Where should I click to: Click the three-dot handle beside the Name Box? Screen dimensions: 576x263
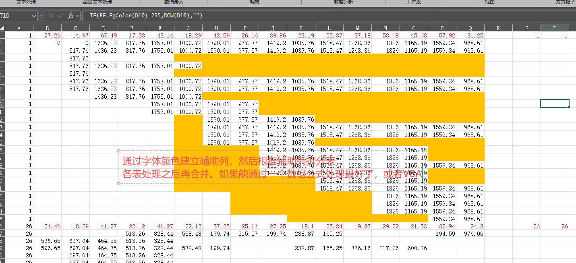(x=42, y=16)
